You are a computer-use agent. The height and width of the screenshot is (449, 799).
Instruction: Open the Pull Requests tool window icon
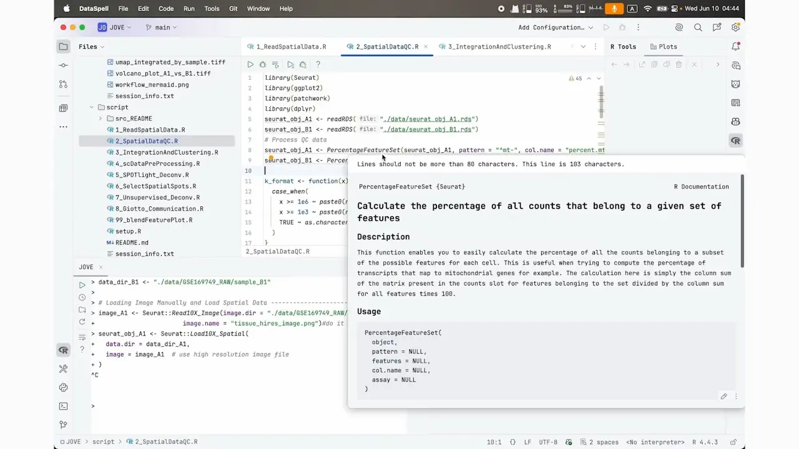tap(63, 84)
